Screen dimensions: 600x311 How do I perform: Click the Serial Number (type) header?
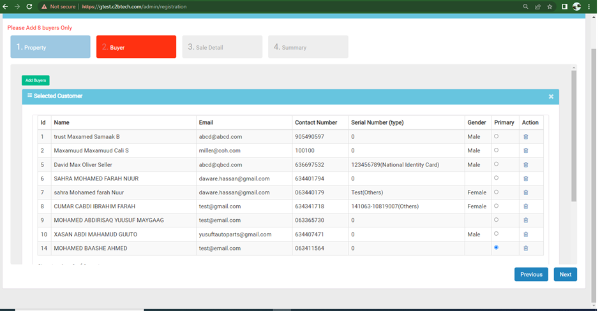(377, 122)
